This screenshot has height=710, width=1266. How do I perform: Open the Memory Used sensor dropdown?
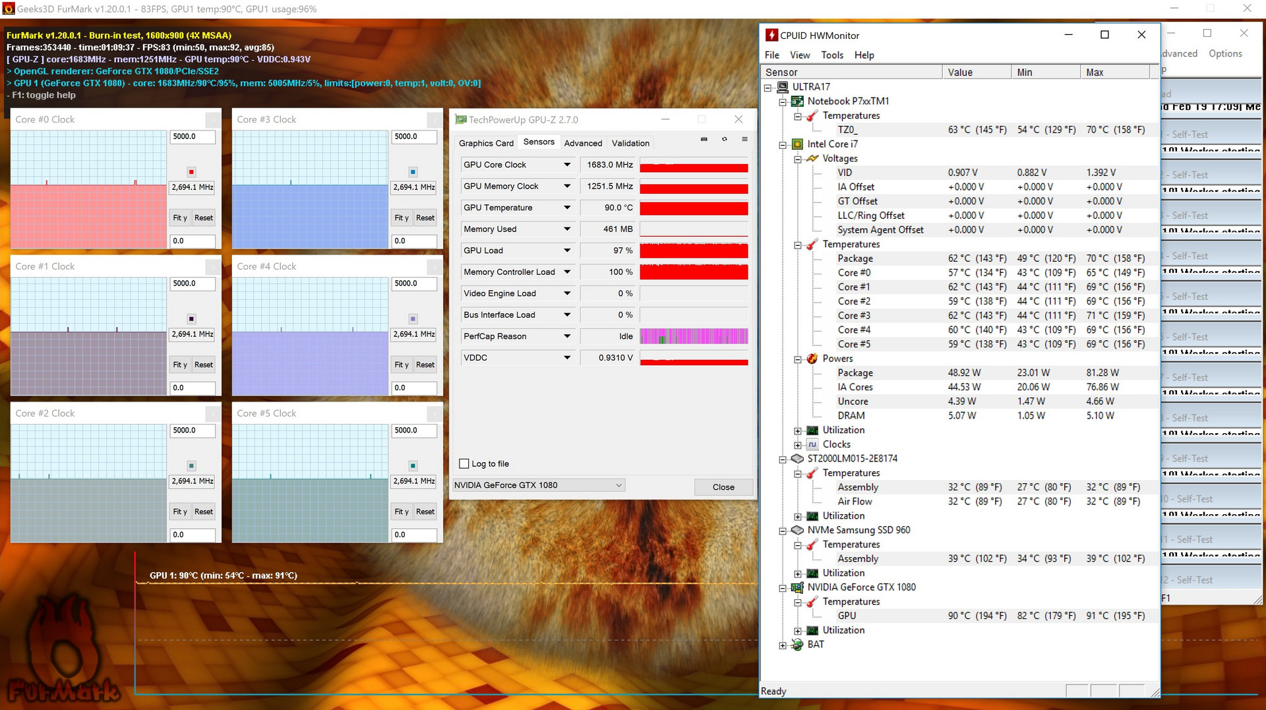pos(567,229)
